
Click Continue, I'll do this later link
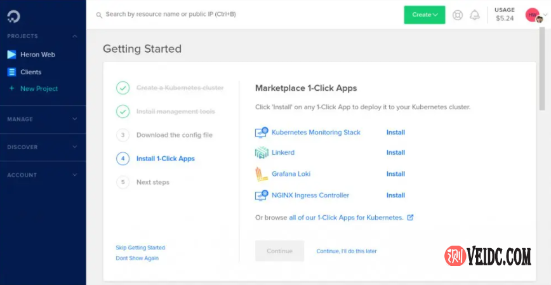(x=346, y=251)
